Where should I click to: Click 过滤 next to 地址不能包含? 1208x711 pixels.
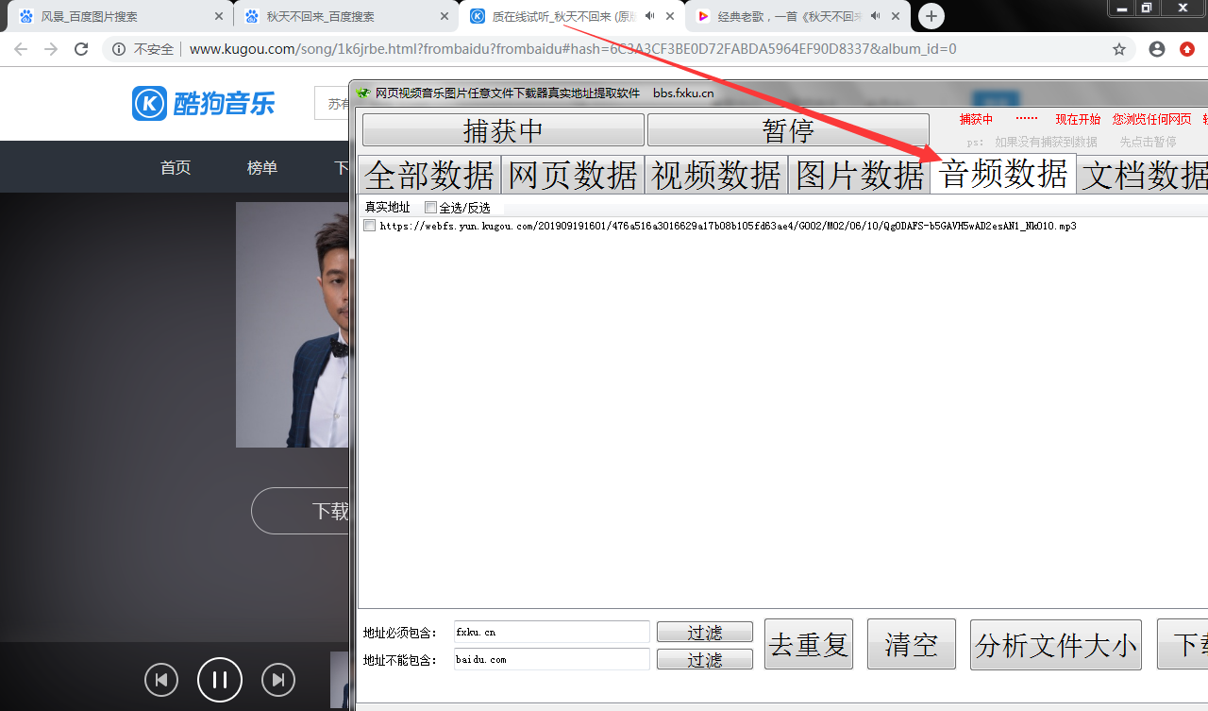pos(705,659)
